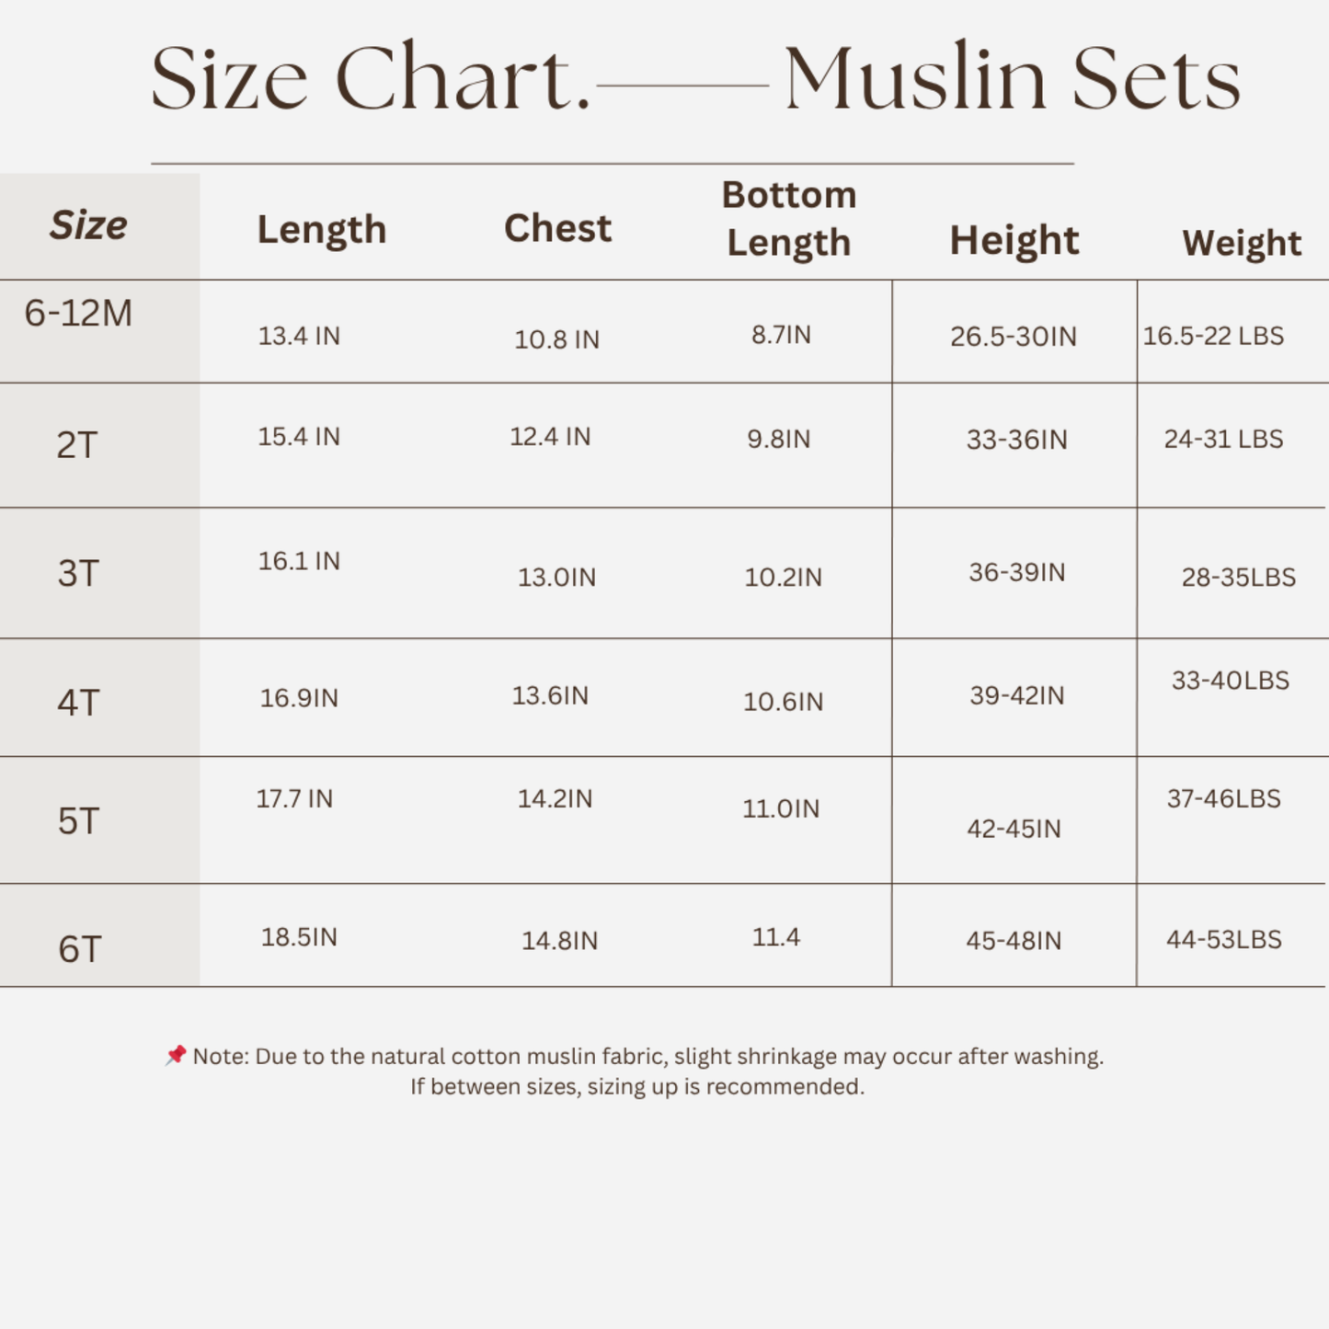Click the Weight column header
The width and height of the screenshot is (1329, 1329).
[x=1242, y=244]
